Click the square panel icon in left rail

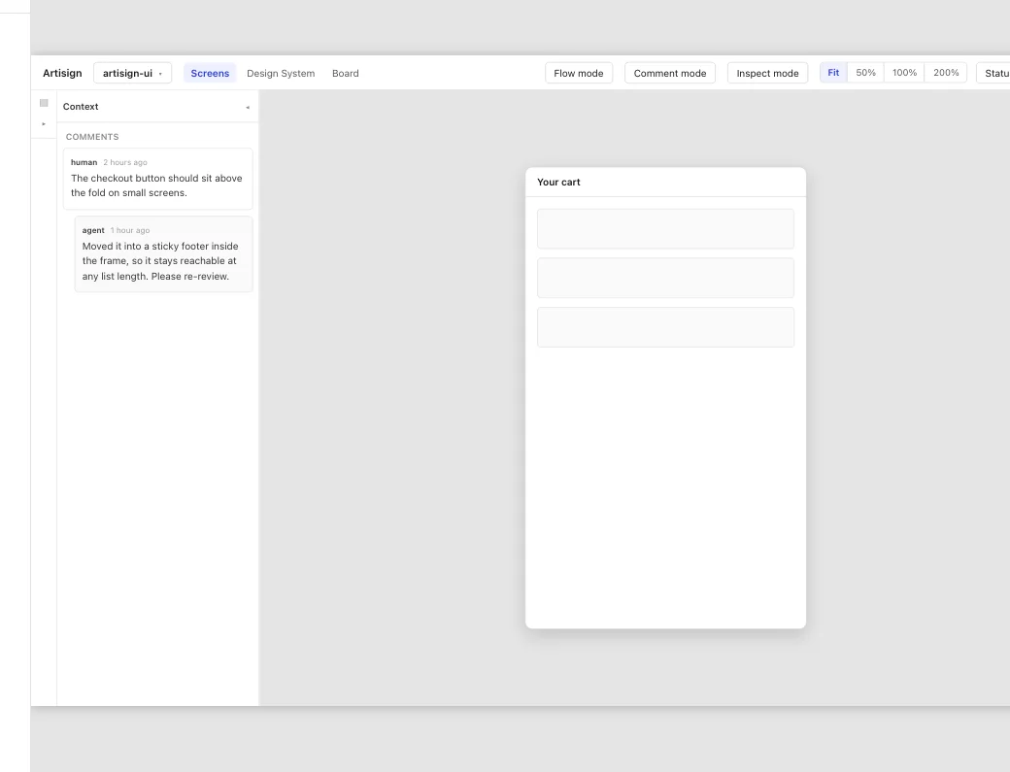click(44, 103)
